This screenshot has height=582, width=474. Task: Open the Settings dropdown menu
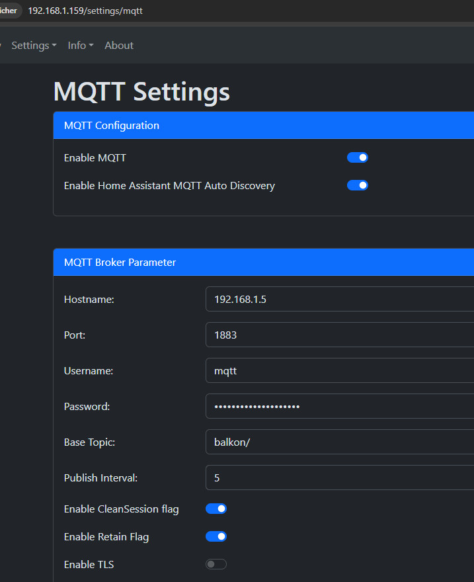[x=34, y=46]
